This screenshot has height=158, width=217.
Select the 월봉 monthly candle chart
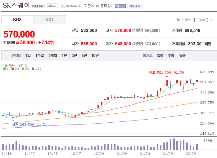pyautogui.click(x=183, y=55)
